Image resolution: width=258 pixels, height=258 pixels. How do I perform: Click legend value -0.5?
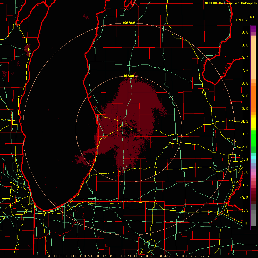(244, 198)
